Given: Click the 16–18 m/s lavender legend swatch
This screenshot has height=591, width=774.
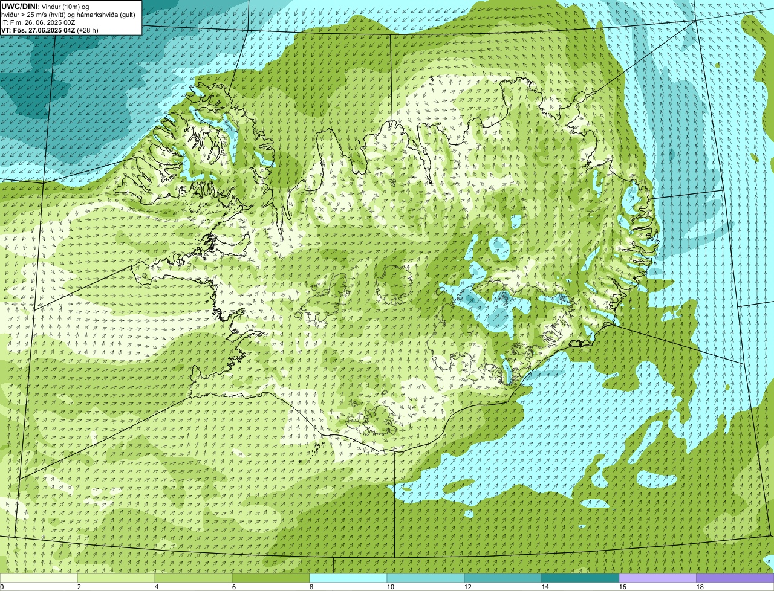Looking at the screenshot, I should click(x=658, y=578).
